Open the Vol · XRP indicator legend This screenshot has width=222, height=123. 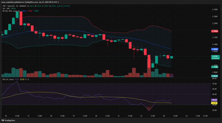[6, 9]
